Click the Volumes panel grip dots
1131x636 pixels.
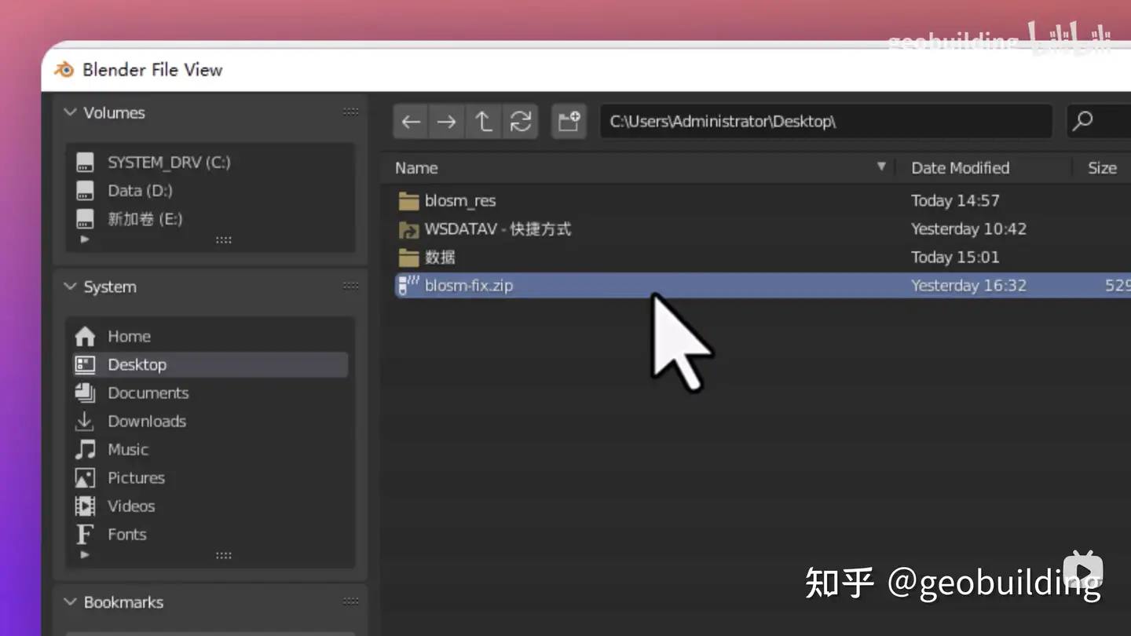351,112
